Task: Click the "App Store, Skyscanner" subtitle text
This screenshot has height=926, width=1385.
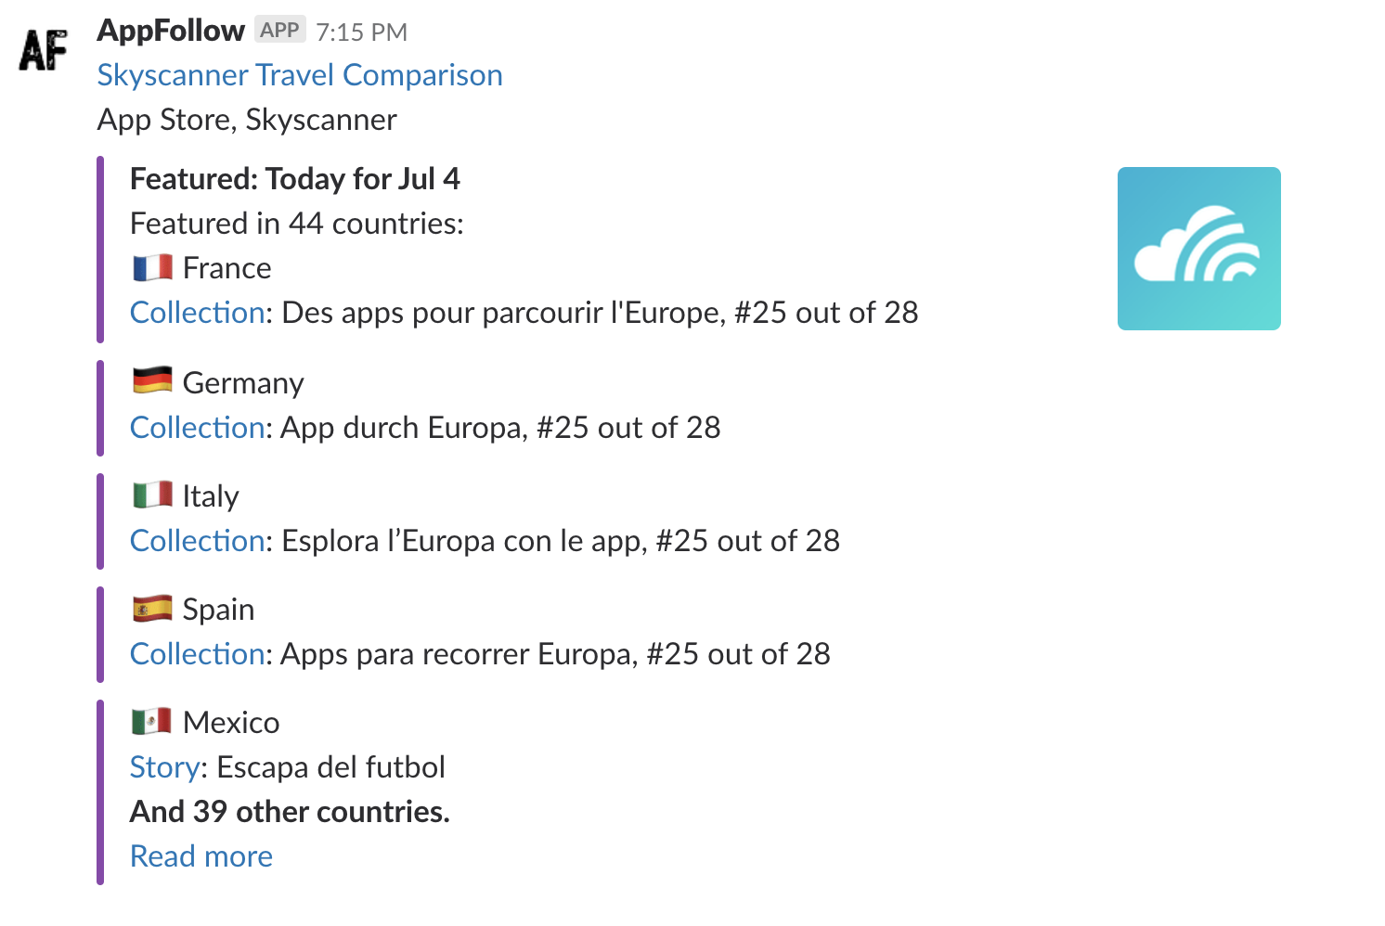Action: 247,120
